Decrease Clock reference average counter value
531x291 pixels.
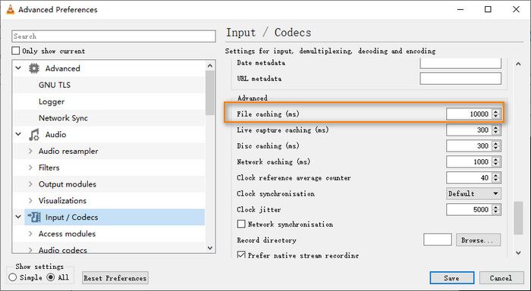tap(496, 180)
